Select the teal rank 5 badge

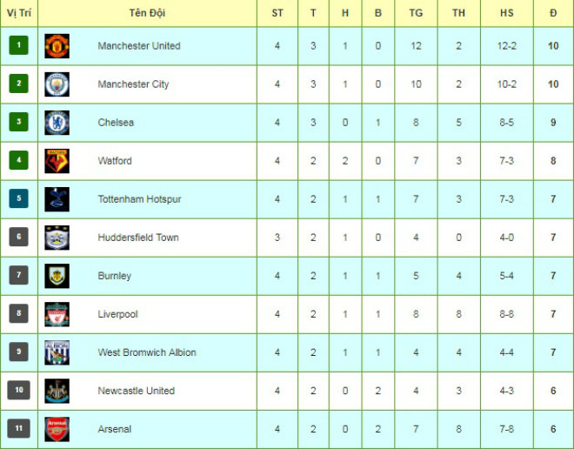pyautogui.click(x=19, y=198)
